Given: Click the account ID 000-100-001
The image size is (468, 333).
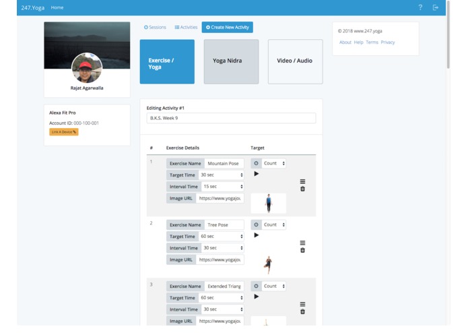Looking at the screenshot, I should pos(86,123).
